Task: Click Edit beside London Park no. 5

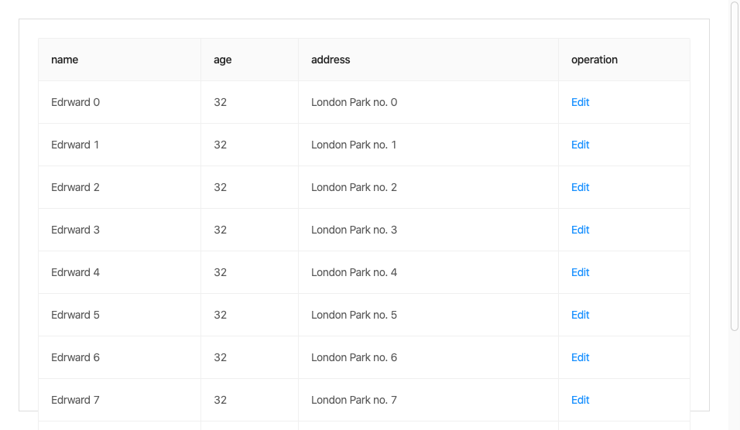Action: pyautogui.click(x=580, y=315)
